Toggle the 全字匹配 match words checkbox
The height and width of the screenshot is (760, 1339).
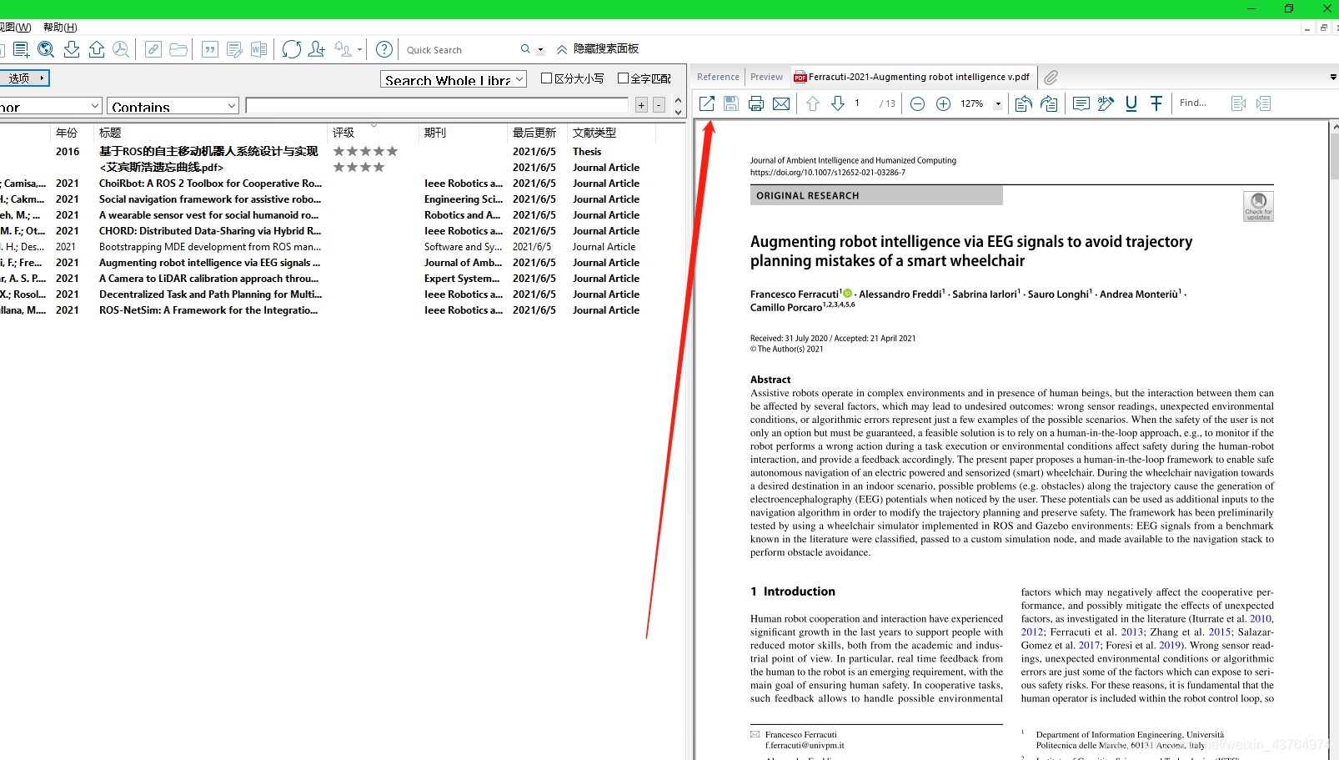pyautogui.click(x=623, y=78)
